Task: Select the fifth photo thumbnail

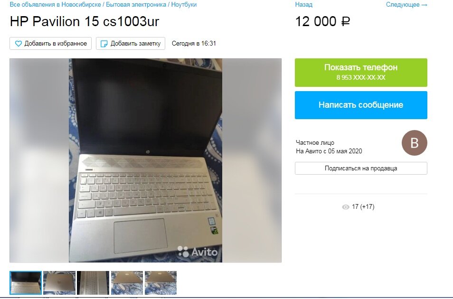Action: point(160,283)
